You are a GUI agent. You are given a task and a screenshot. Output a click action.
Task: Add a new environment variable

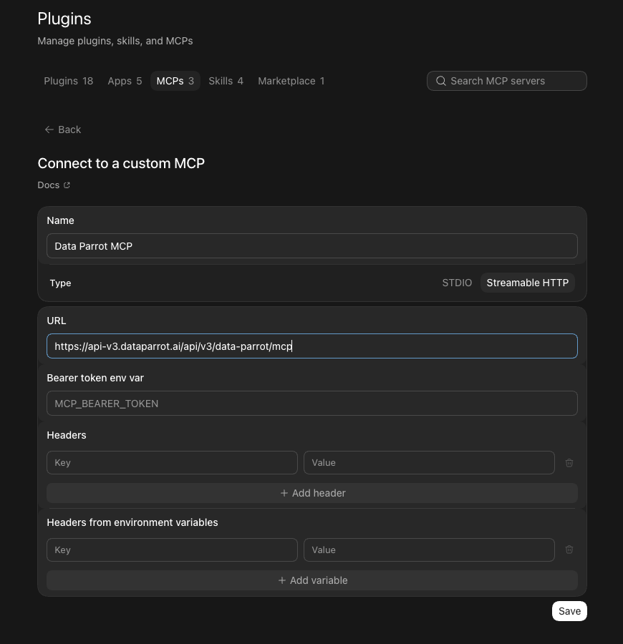(x=312, y=580)
